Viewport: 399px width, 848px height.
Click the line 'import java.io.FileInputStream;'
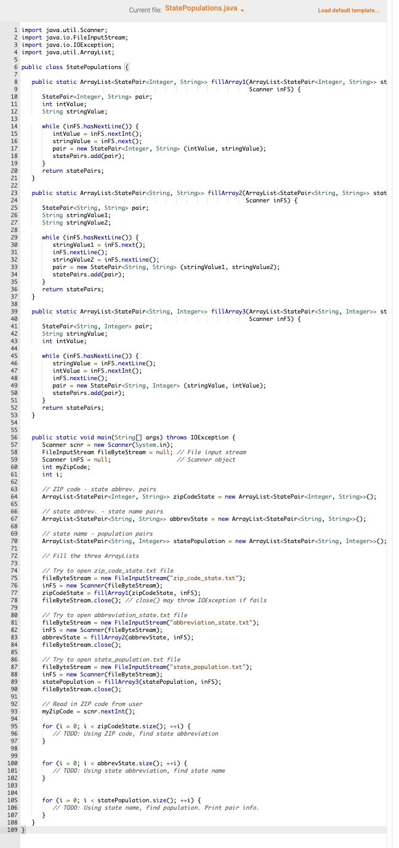click(x=75, y=37)
